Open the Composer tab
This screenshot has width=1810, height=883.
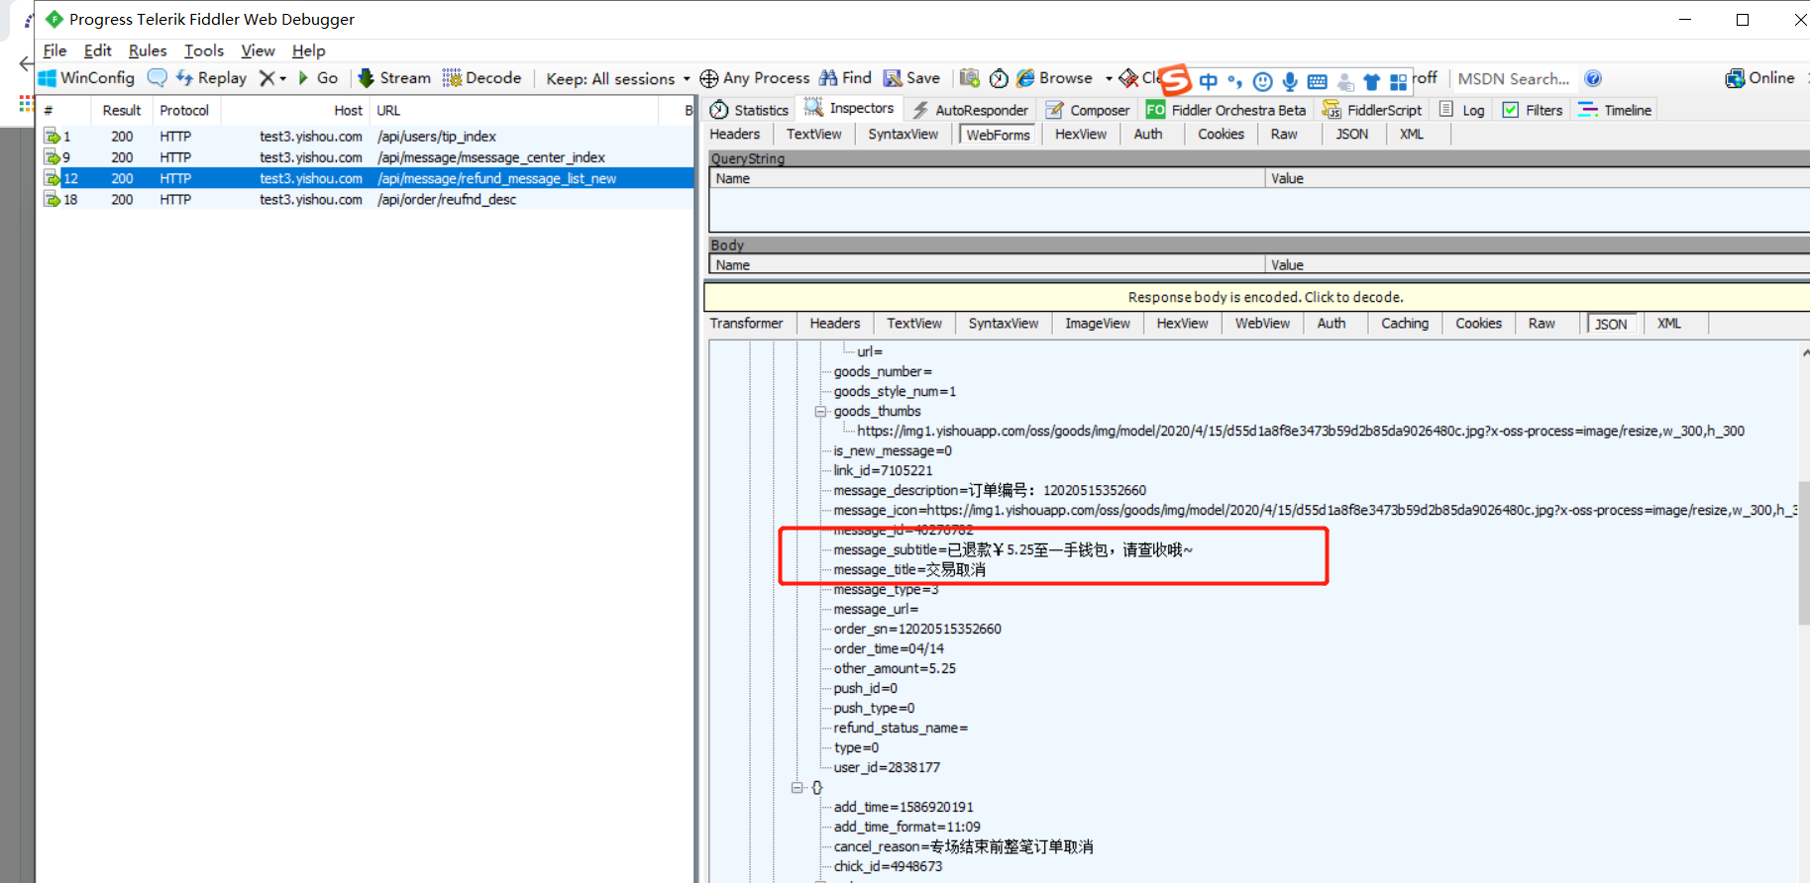1088,110
